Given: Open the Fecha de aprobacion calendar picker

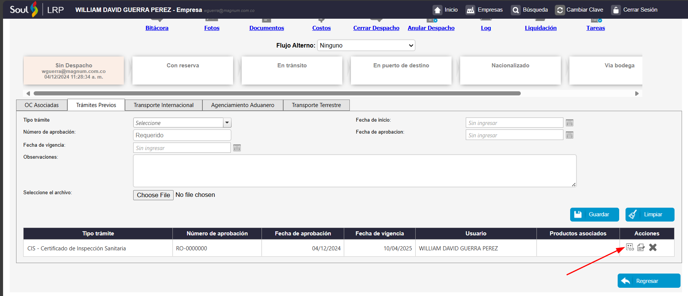Looking at the screenshot, I should (x=569, y=135).
